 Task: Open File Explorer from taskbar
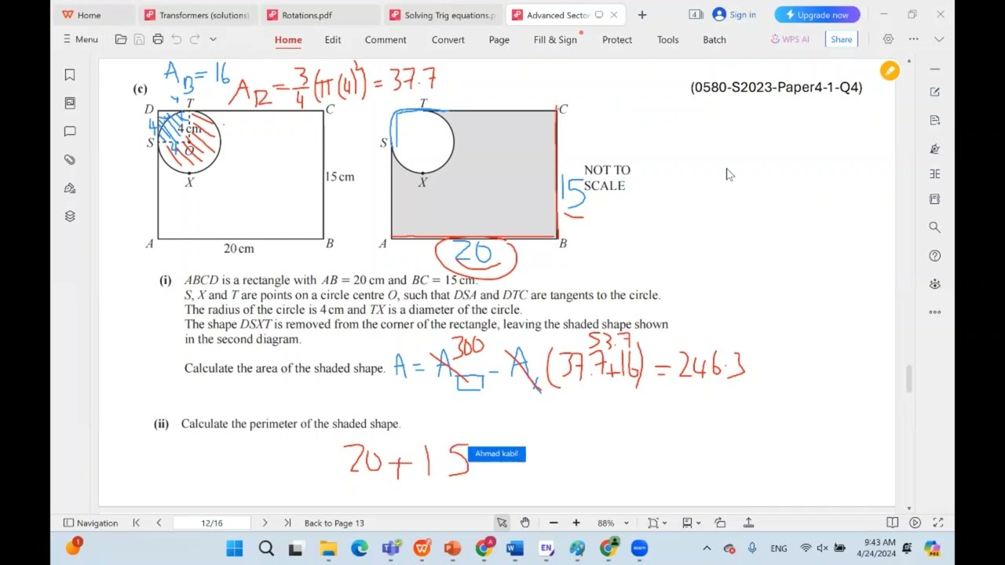coord(327,549)
